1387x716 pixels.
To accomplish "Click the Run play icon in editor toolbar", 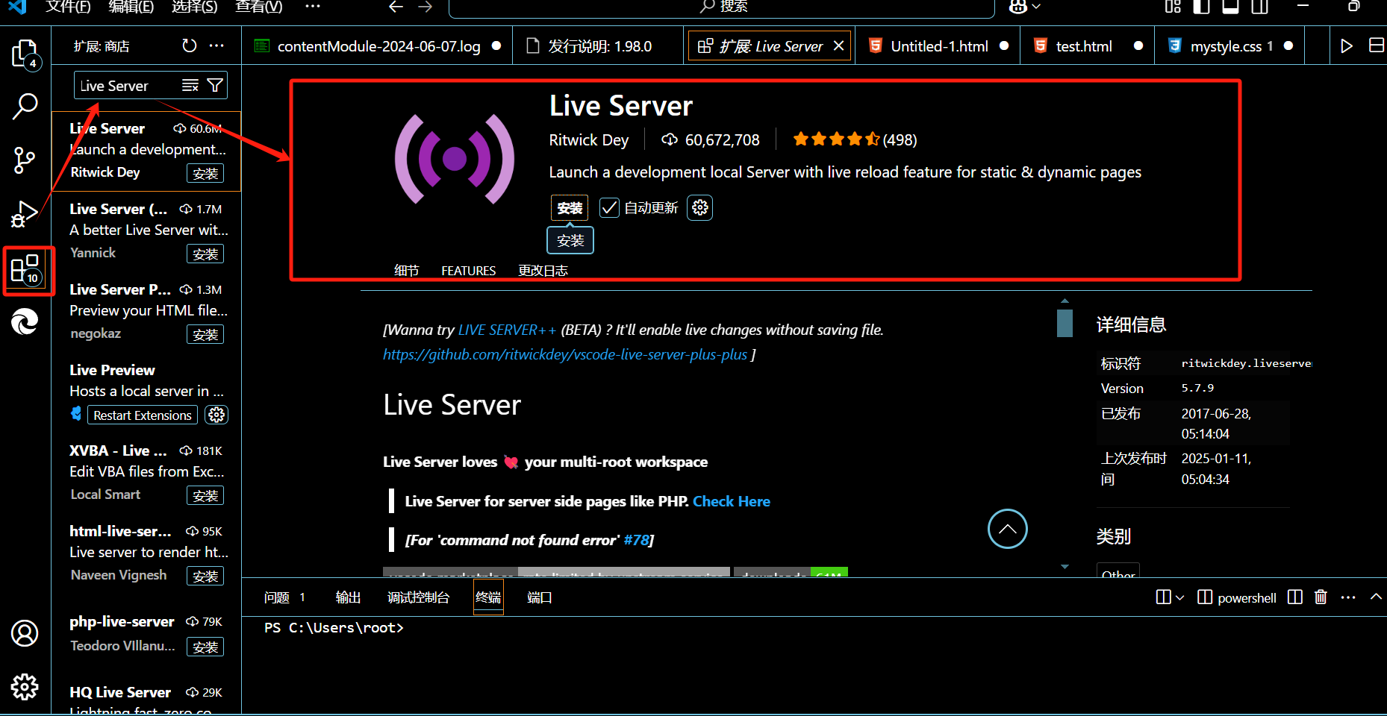I will [1346, 46].
